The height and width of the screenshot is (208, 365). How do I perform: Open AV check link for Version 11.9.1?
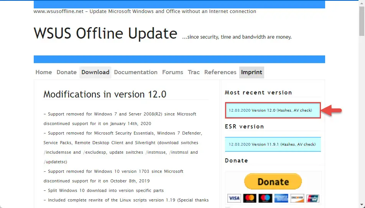(306, 145)
